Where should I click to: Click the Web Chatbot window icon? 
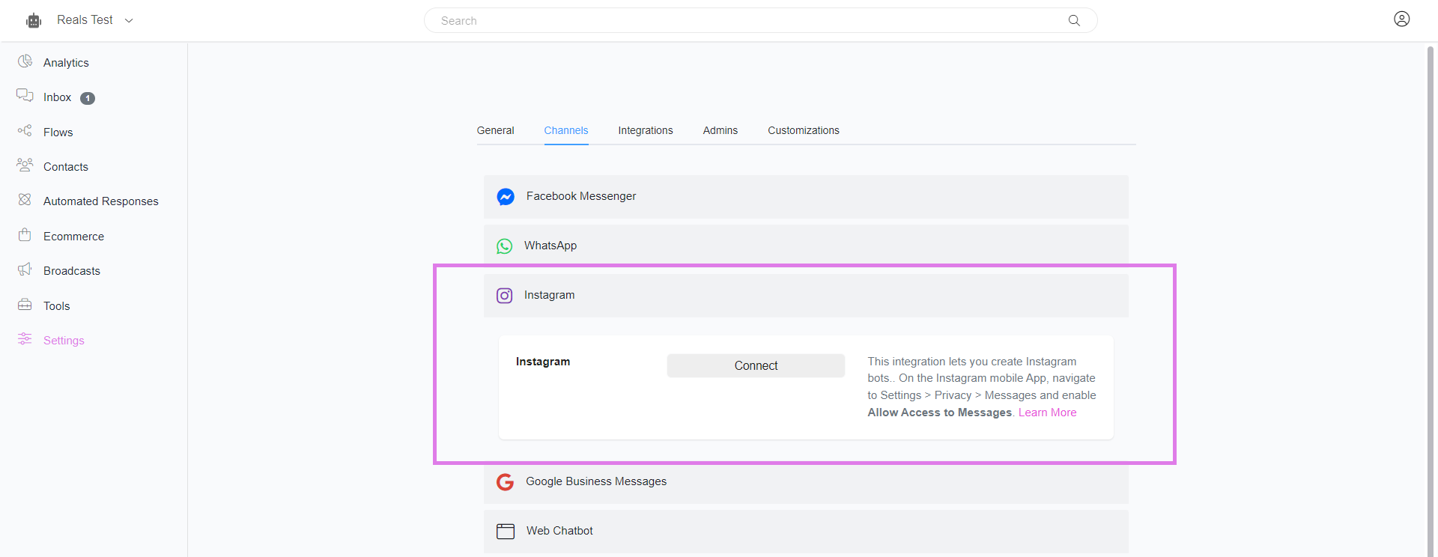pyautogui.click(x=506, y=532)
